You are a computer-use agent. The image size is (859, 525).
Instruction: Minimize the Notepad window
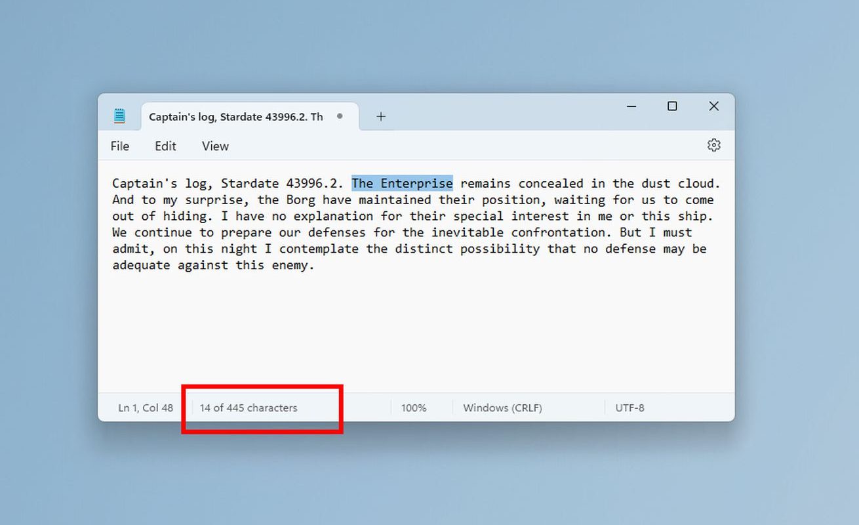click(x=631, y=106)
